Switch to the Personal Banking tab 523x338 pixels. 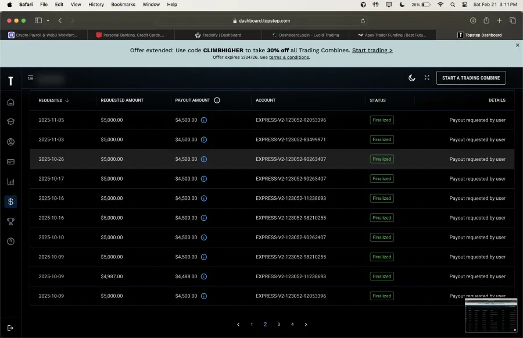point(131,35)
